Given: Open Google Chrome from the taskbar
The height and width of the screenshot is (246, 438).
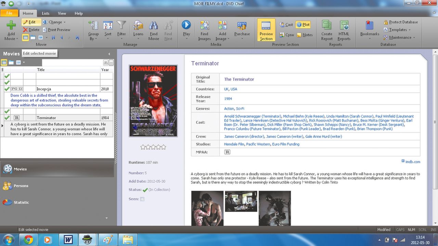Looking at the screenshot, I should tap(28, 240).
